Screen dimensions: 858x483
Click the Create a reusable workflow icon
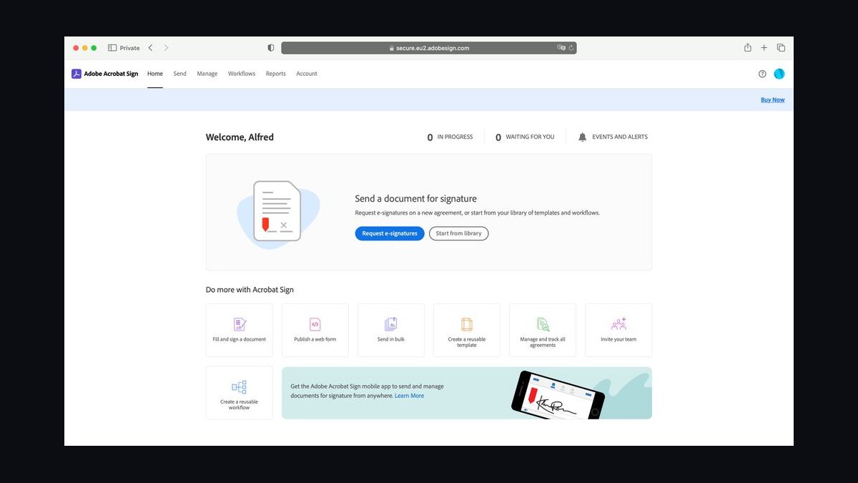pos(240,387)
